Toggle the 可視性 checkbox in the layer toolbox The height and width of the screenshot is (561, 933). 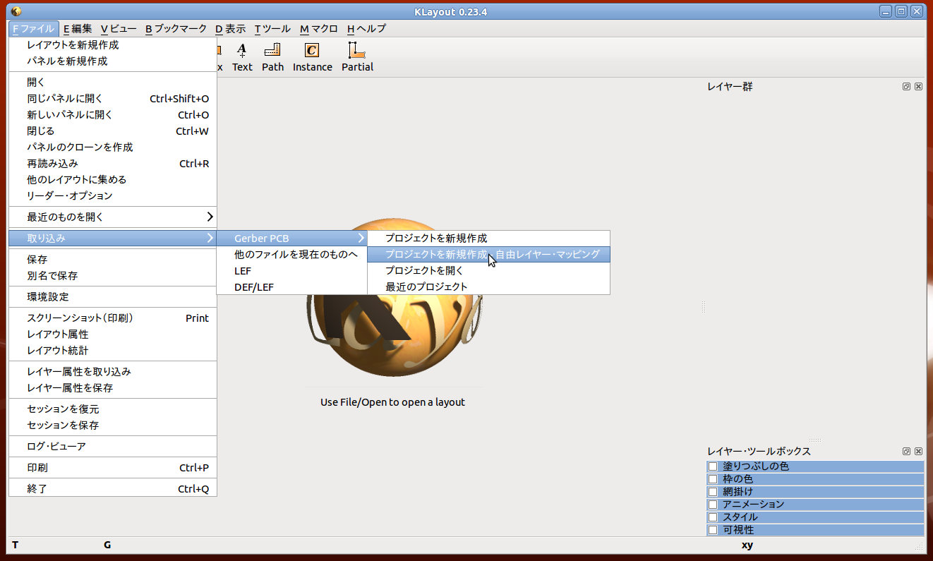[x=713, y=529]
